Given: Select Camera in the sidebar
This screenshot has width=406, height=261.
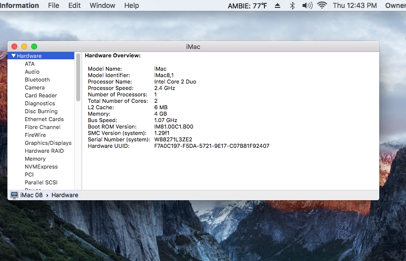Looking at the screenshot, I should pyautogui.click(x=35, y=87).
